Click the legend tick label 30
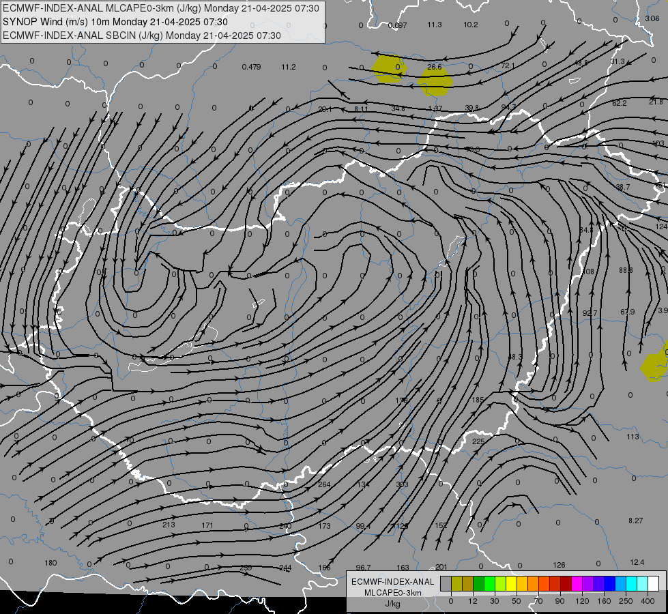 [x=494, y=601]
